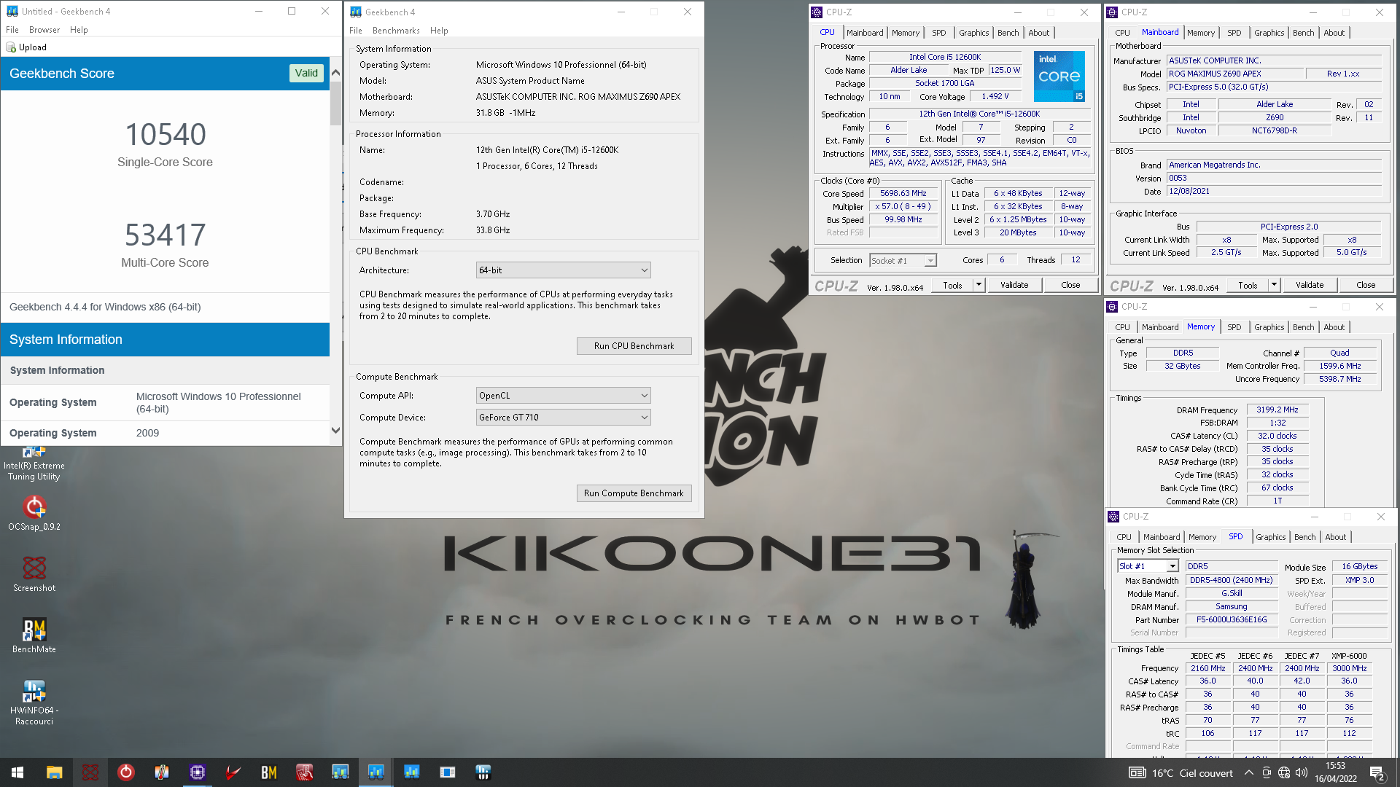Open the Windows Start menu
Screen dimensions: 1400x787
click(17, 772)
